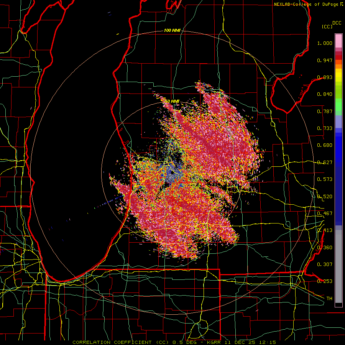Screen dimensions: 345x345
Task: Pick the bright green color band on the scale
Action: coord(338,105)
